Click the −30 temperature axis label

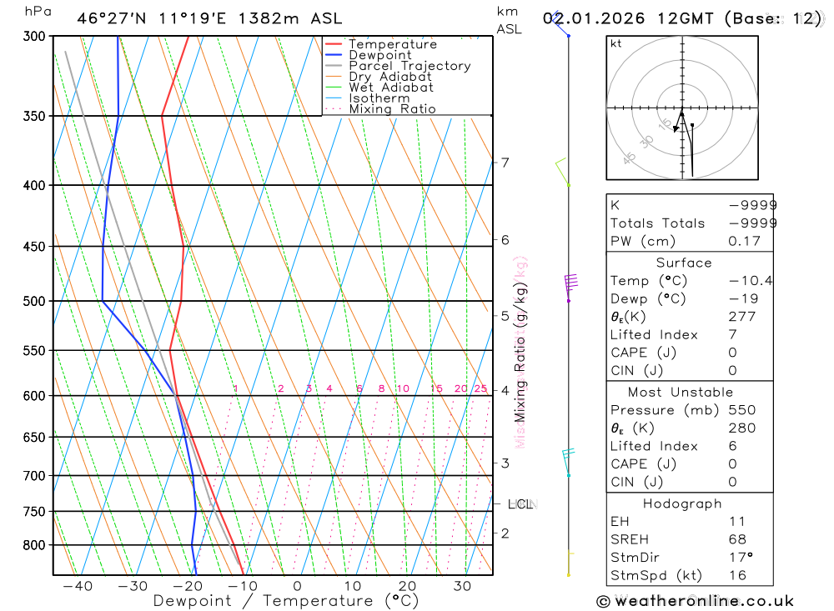coord(133,586)
